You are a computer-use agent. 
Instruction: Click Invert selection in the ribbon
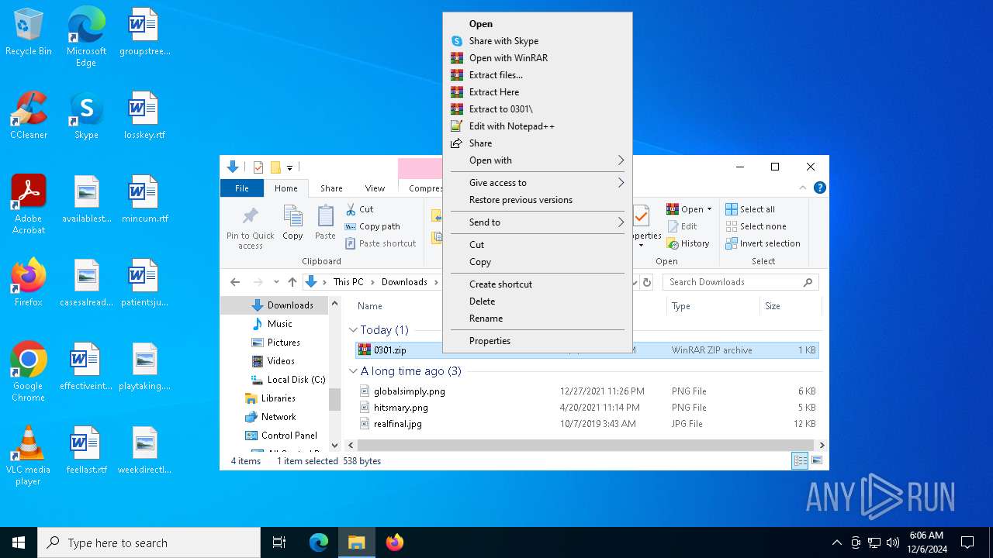763,243
